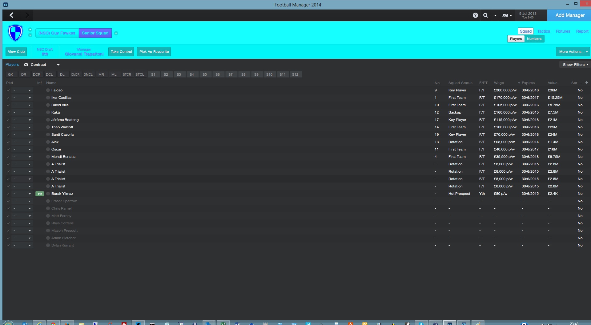The width and height of the screenshot is (591, 325).
Task: Select the (NSC) Guy Fawkes tab
Action: pos(57,33)
